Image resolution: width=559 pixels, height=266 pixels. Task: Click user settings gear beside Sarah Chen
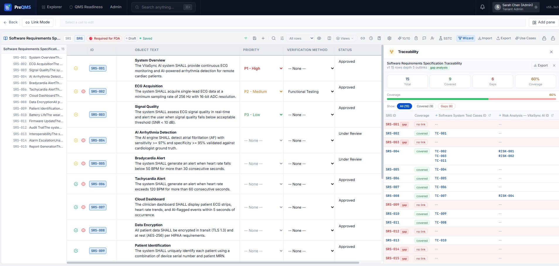coord(536,7)
